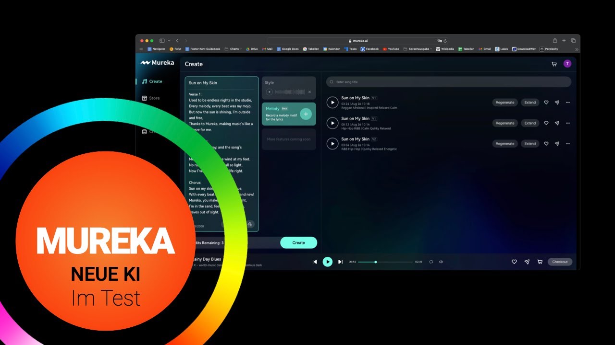Open the YouTube bookmark
615x345 pixels.
391,49
